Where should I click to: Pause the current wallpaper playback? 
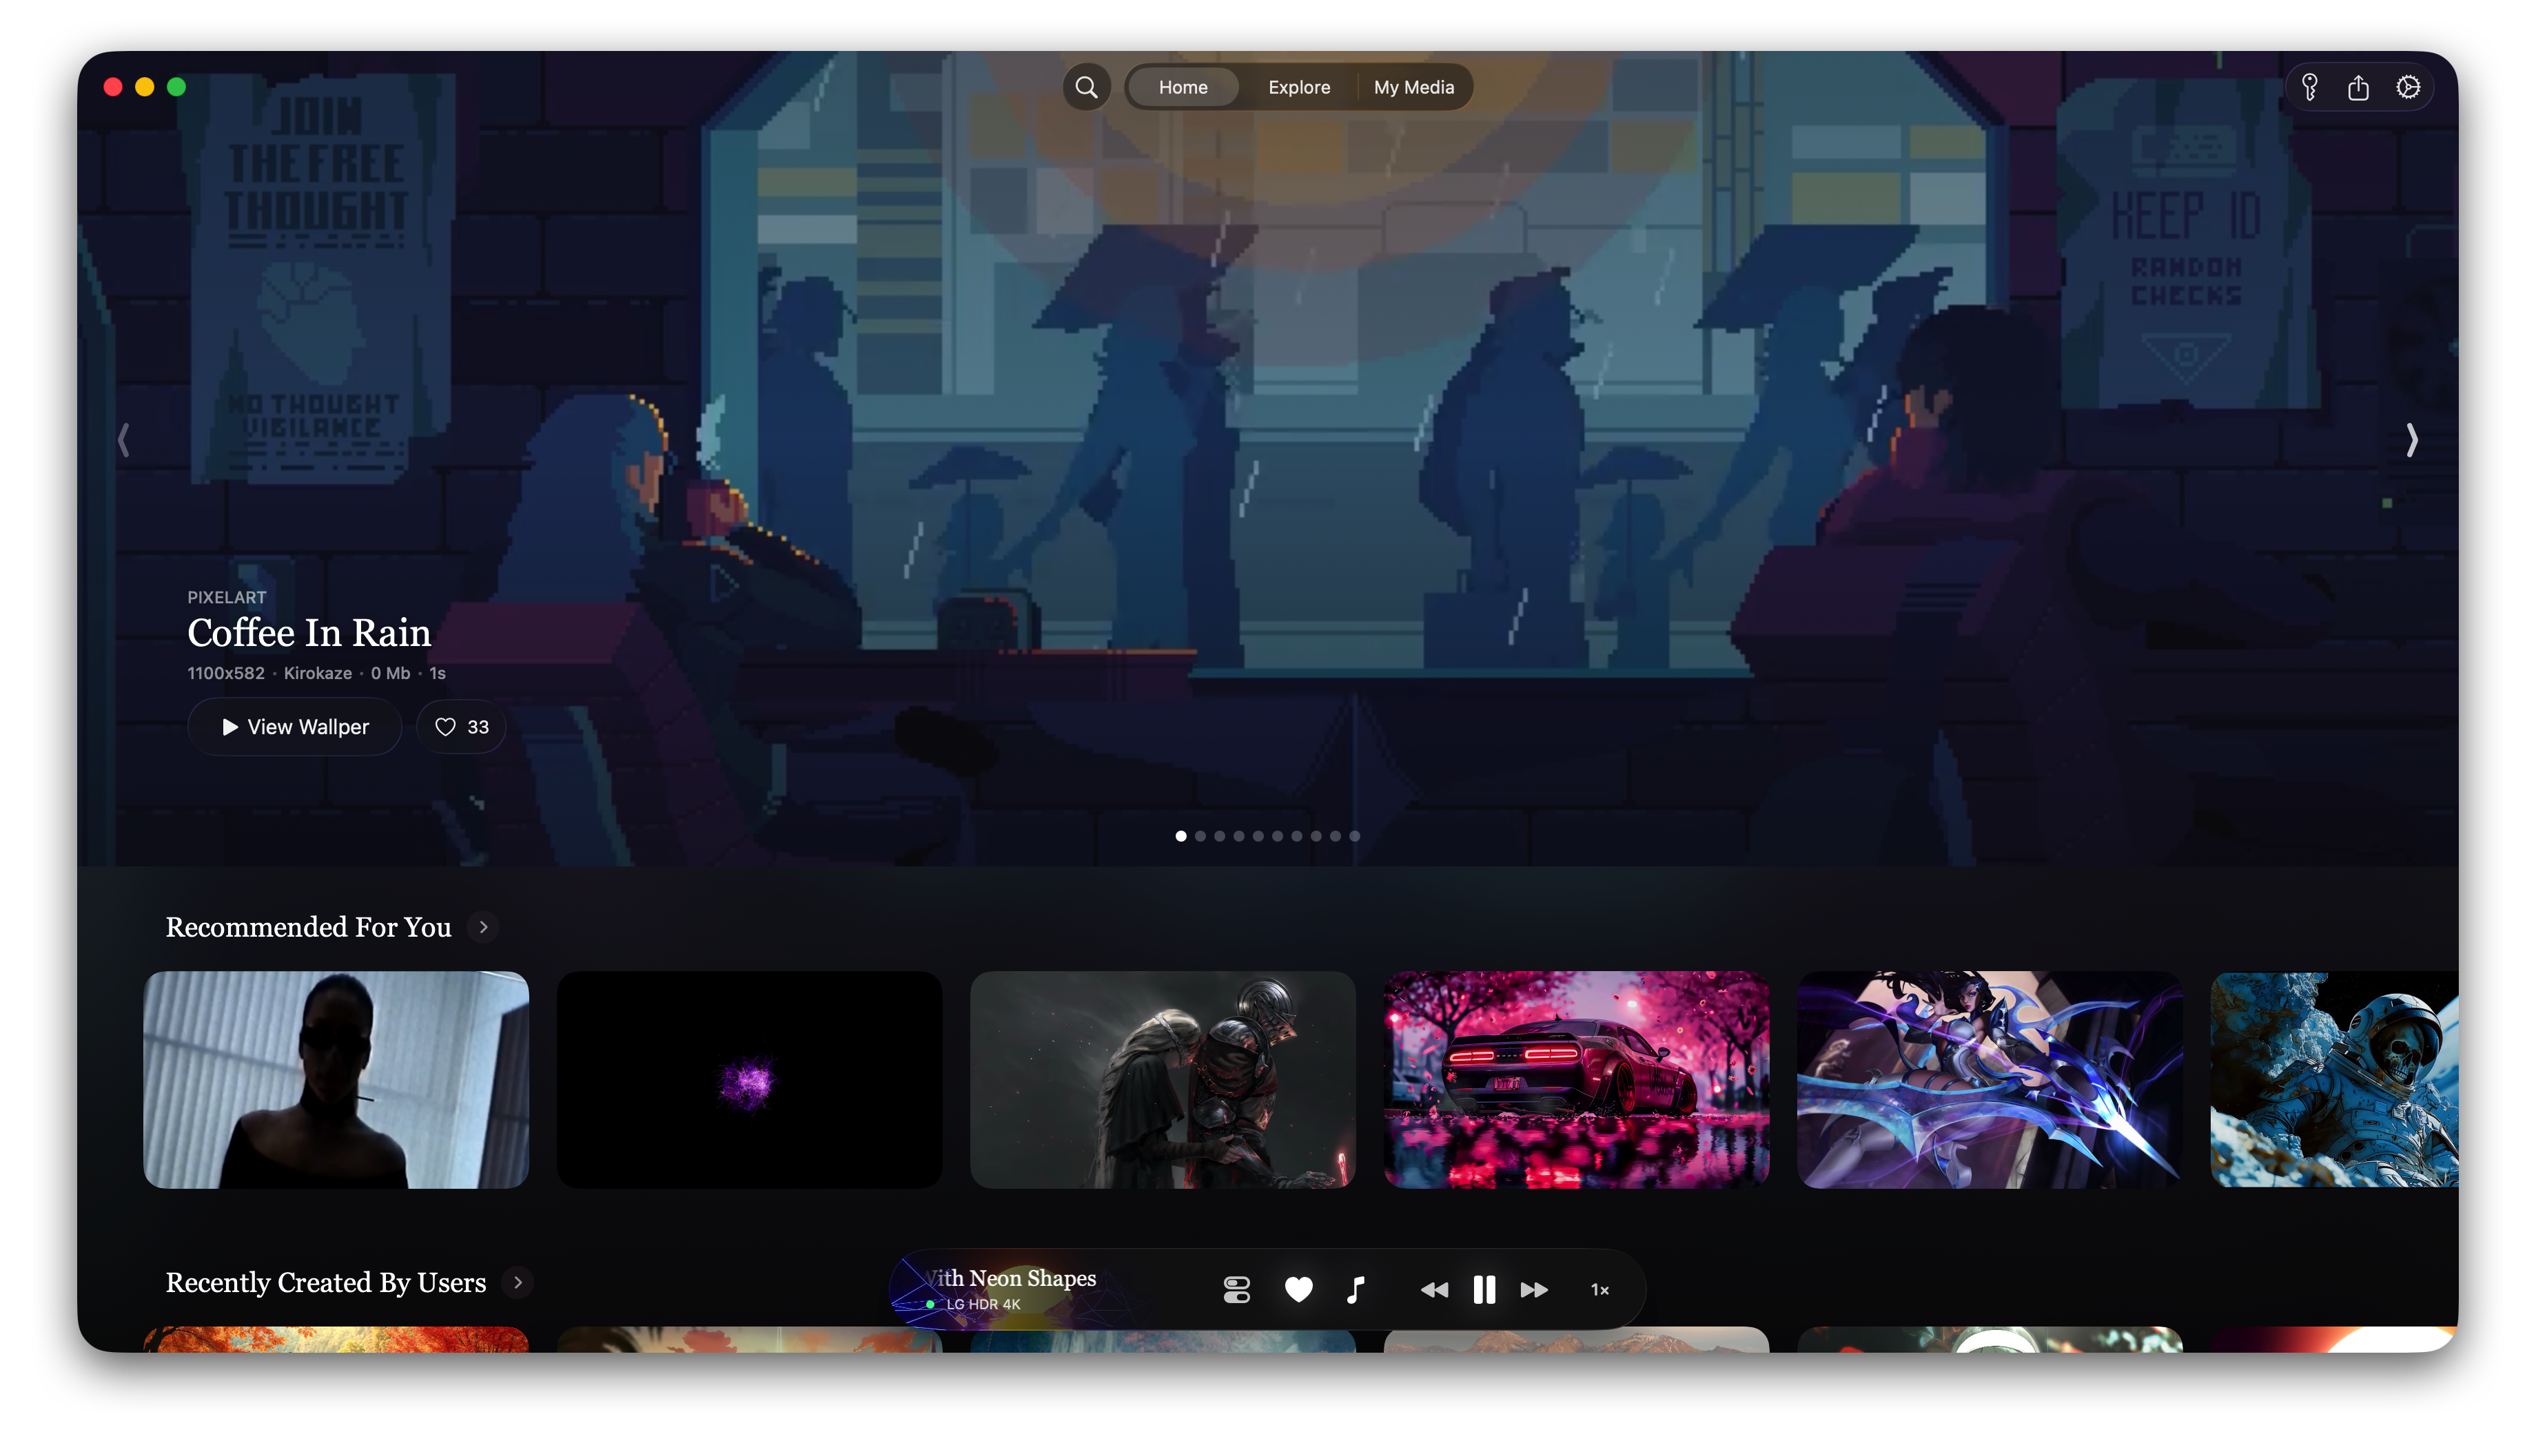(x=1484, y=1289)
